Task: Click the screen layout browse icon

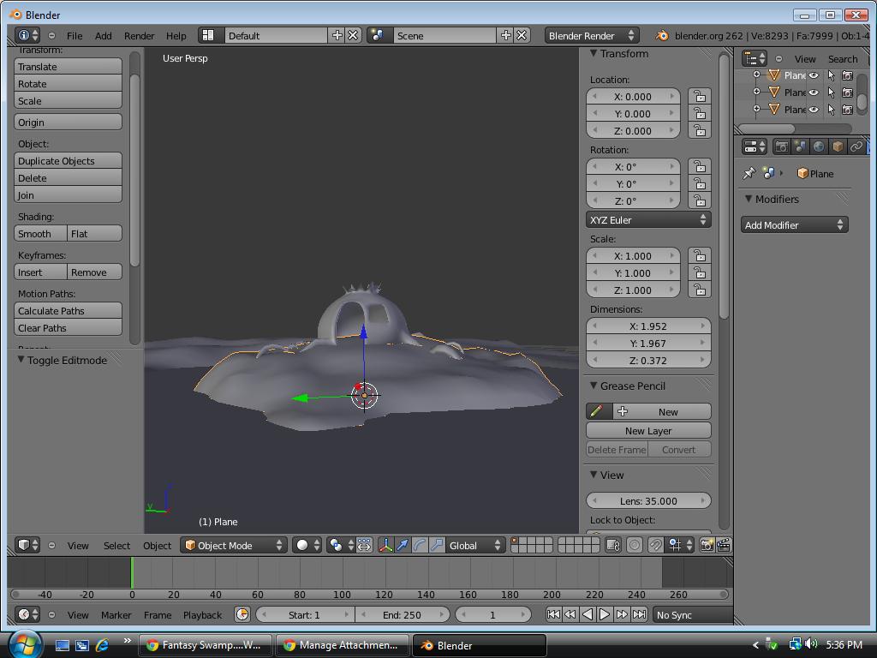Action: point(209,35)
